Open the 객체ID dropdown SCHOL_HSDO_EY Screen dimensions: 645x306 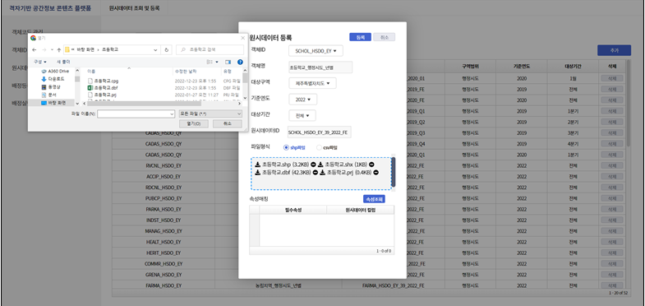[x=316, y=51]
